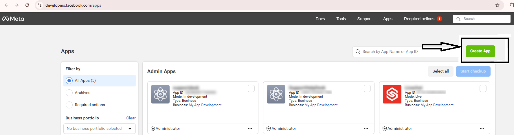Open Tools in the top navigation

[x=341, y=19]
